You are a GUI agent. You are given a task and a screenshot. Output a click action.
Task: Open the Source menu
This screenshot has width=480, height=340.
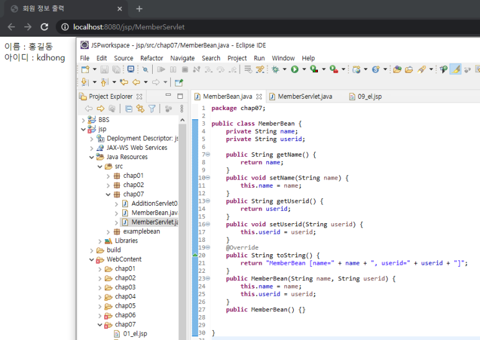pos(124,58)
